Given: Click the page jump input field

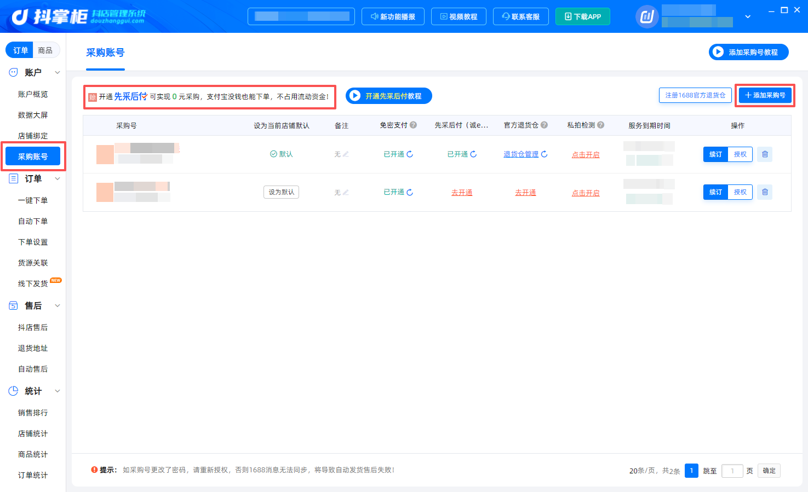Looking at the screenshot, I should [732, 471].
